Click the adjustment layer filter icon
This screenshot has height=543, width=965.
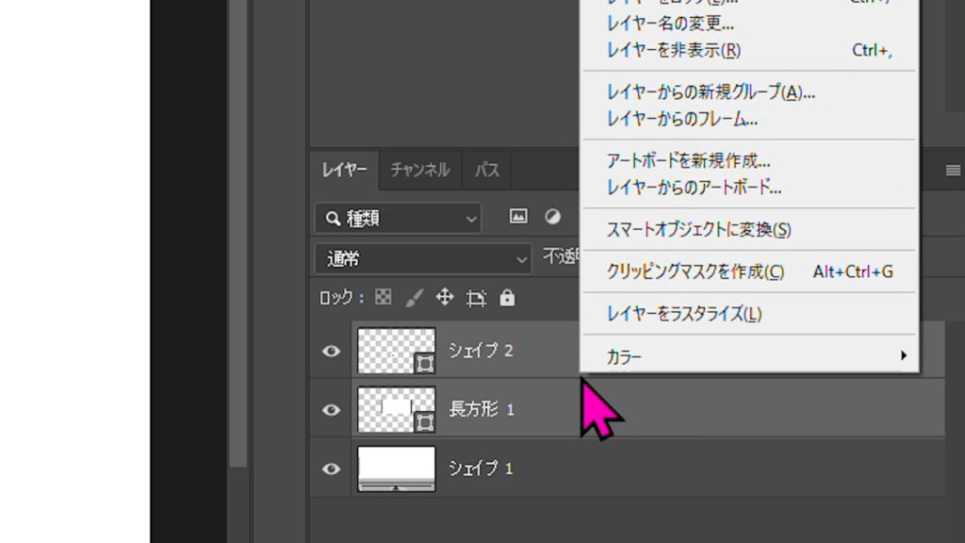tap(553, 217)
